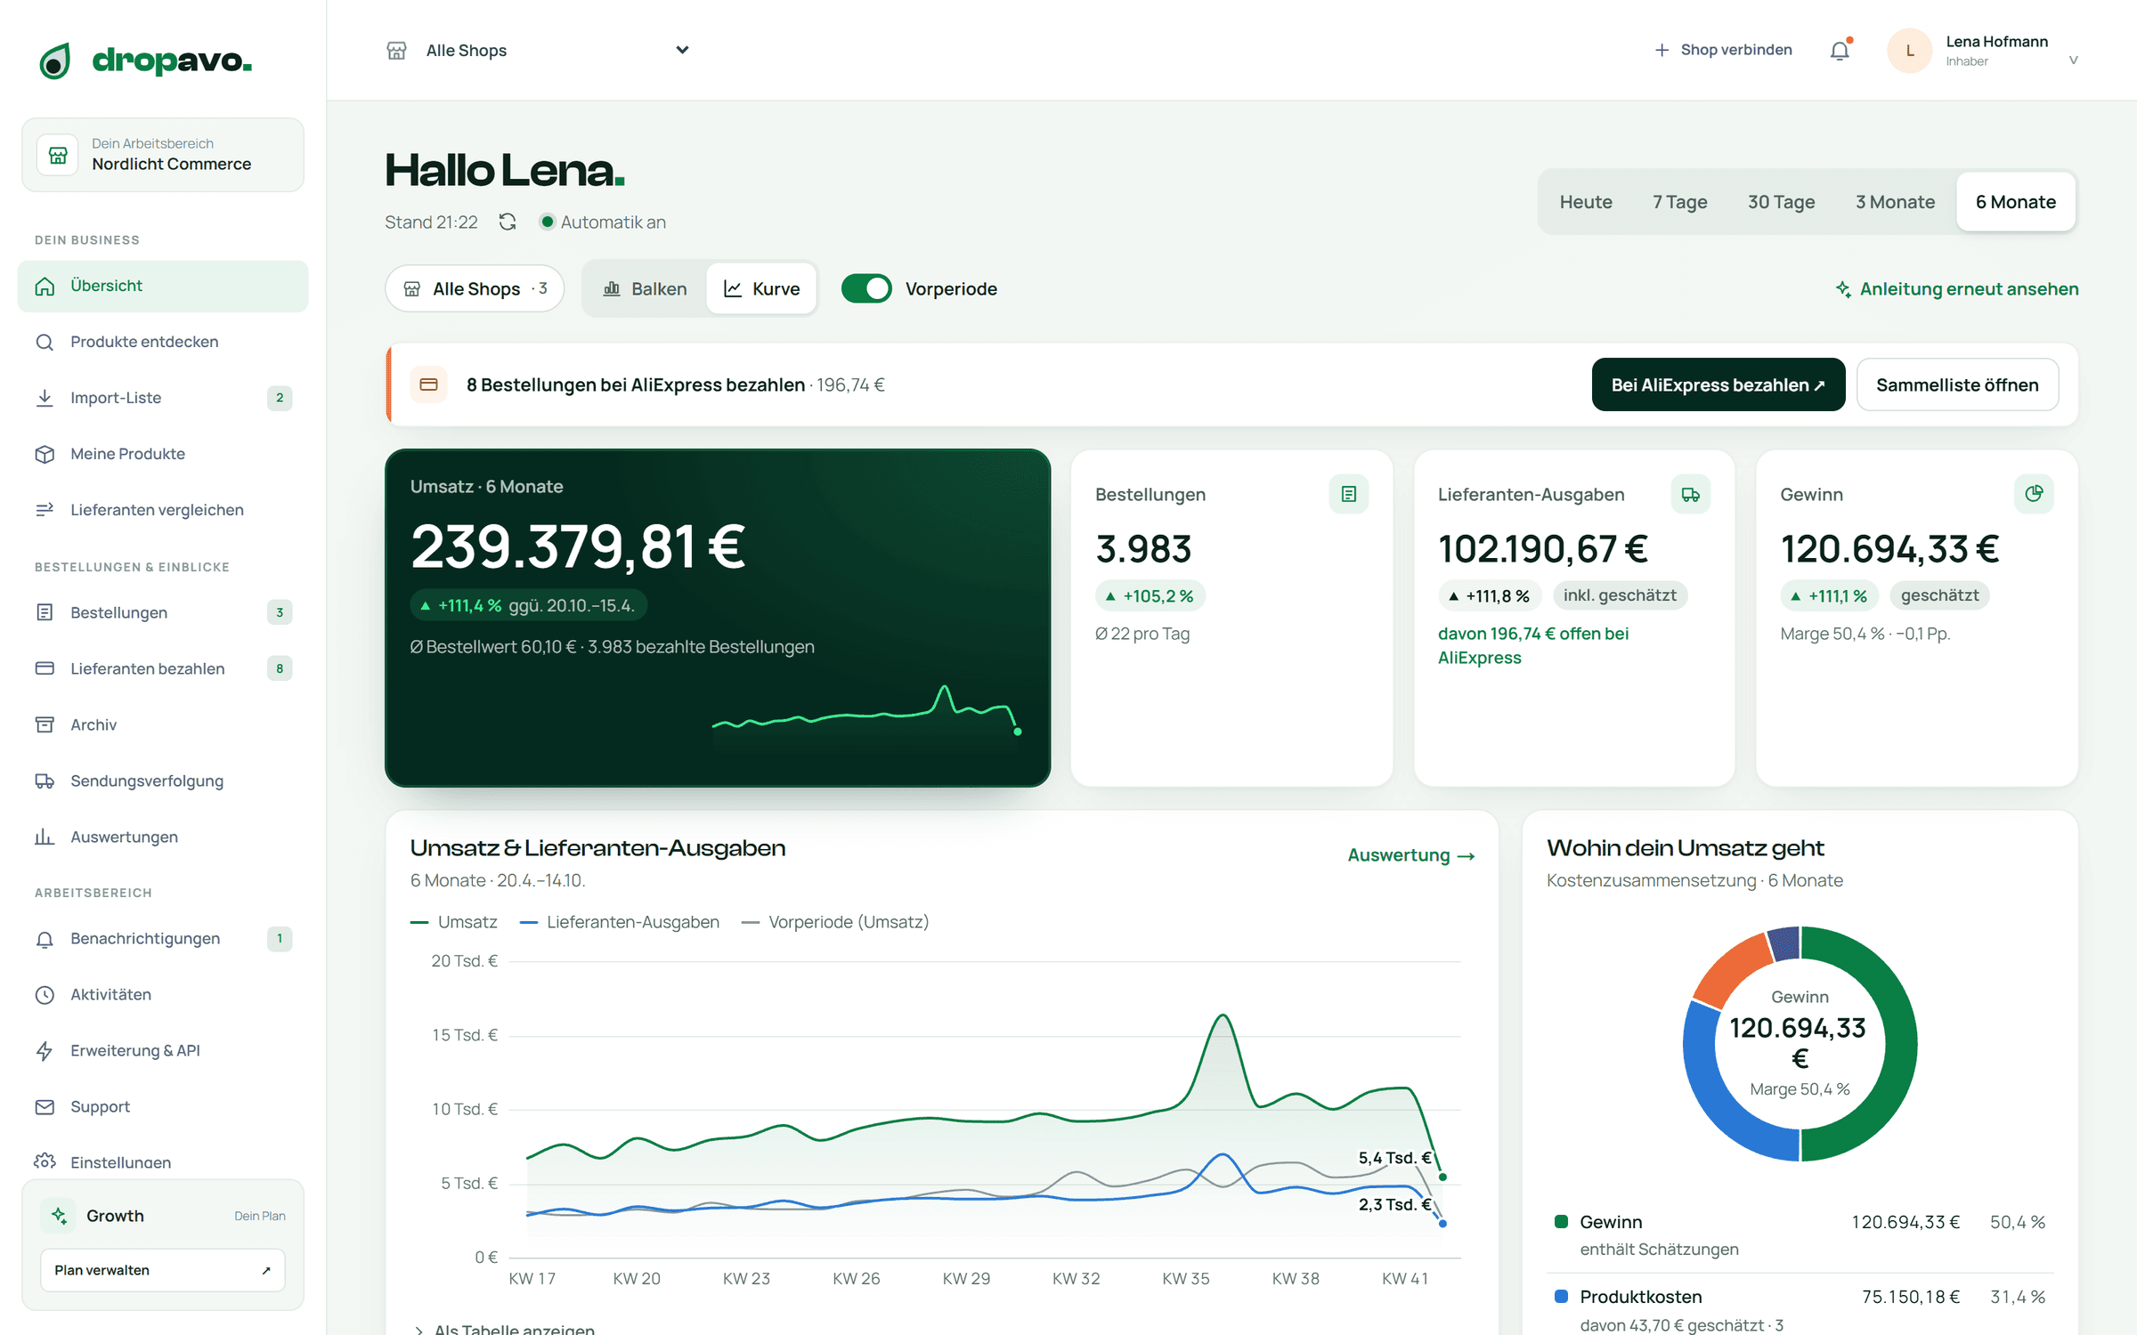Screen dimensions: 2137x1335
Task: Click the refresh icon next to Stand 21:22
Action: pos(508,222)
